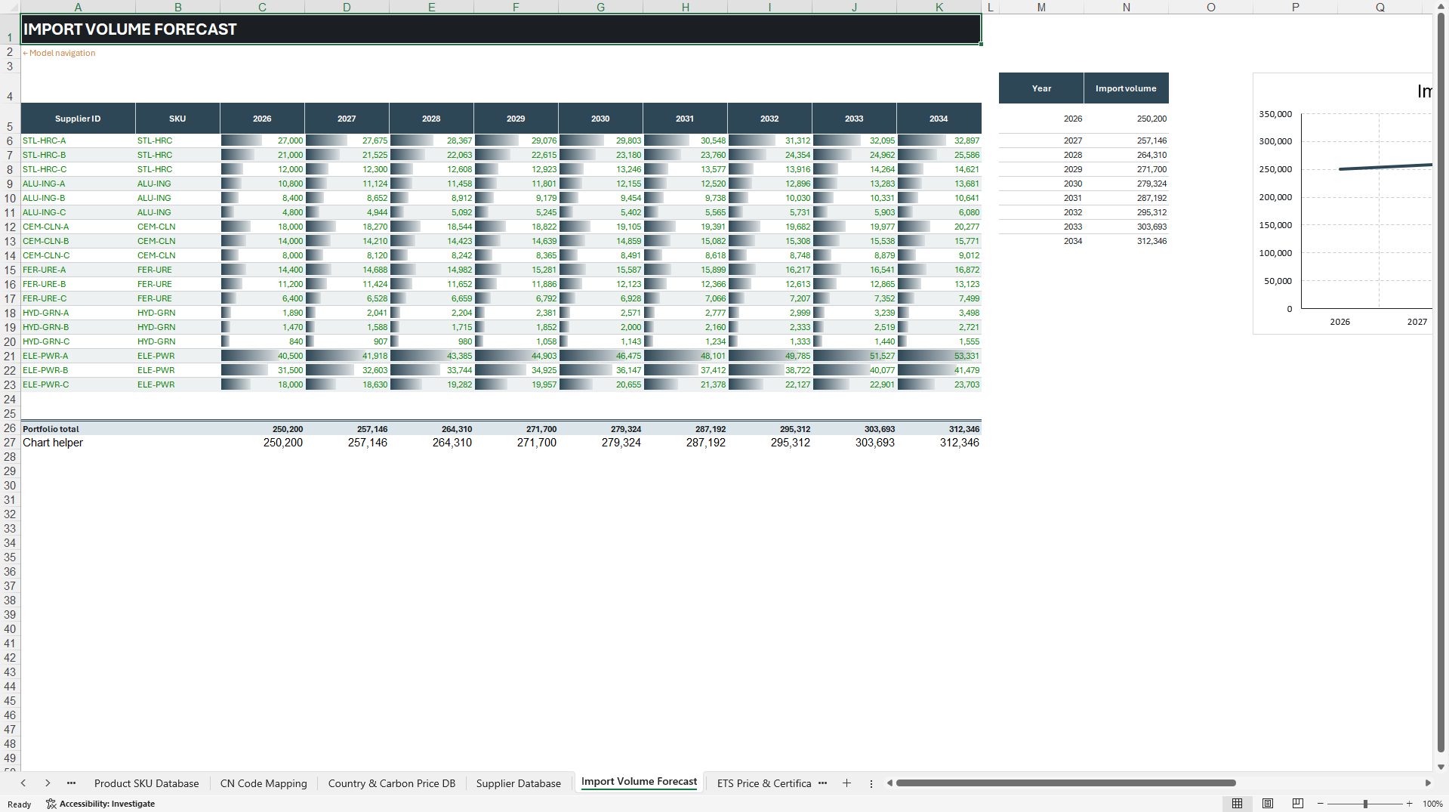Image resolution: width=1449 pixels, height=812 pixels.
Task: Select 2034 value 53,331 for ELE-PWR-A
Action: (x=939, y=356)
